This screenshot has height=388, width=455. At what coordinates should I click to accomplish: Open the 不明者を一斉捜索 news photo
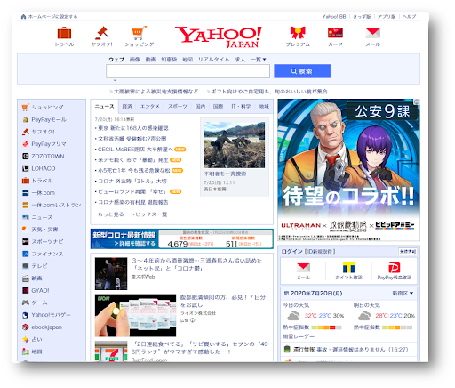(x=235, y=145)
